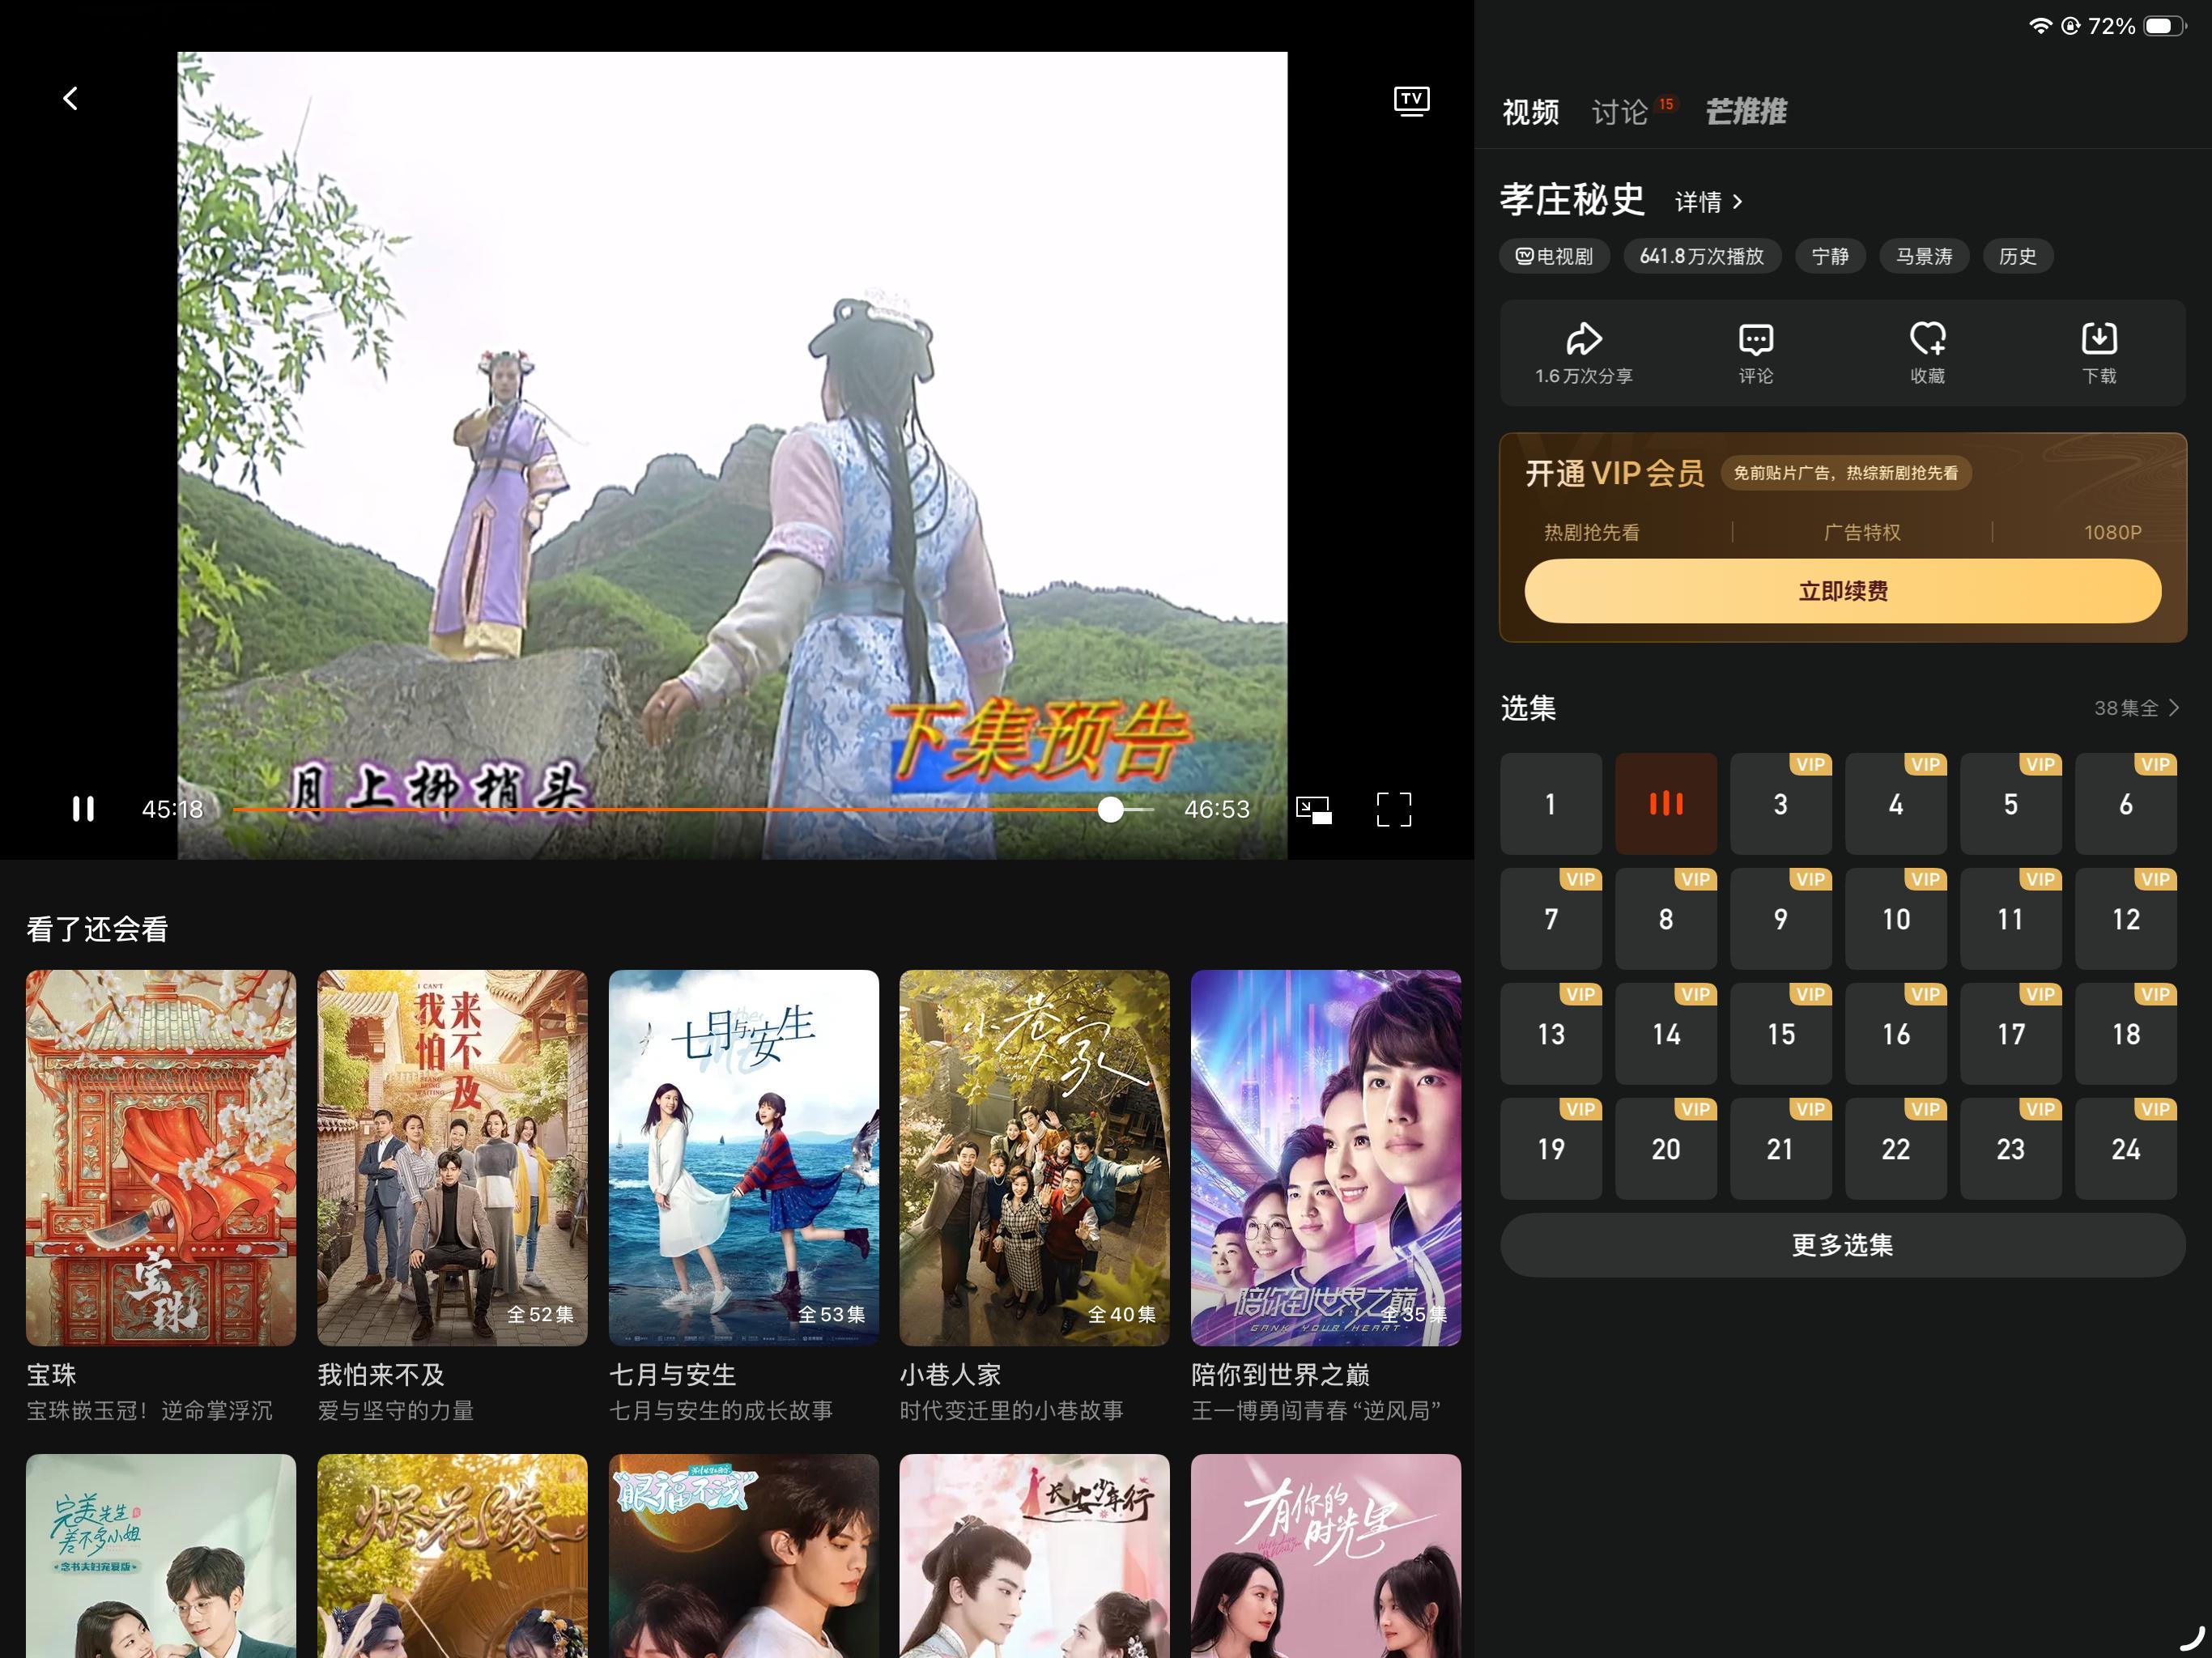This screenshot has width=2212, height=1658.
Task: Expand full episode list 38集全
Action: pos(2136,708)
